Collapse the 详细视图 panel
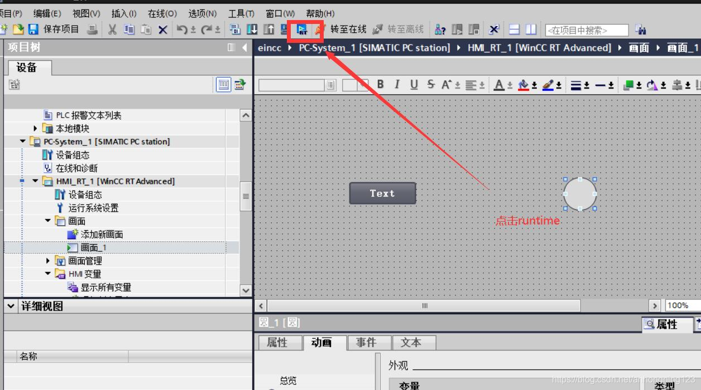Screen dimensions: 701x390 11,306
